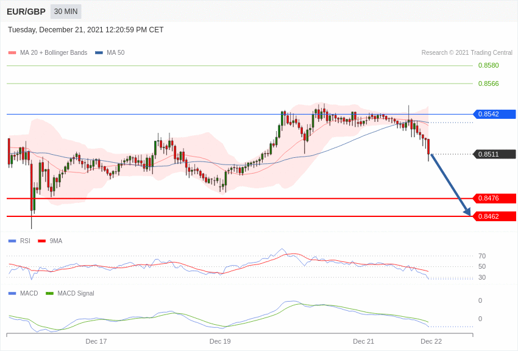Click the MACD Signal green legend swatch
The width and height of the screenshot is (518, 351).
point(49,293)
